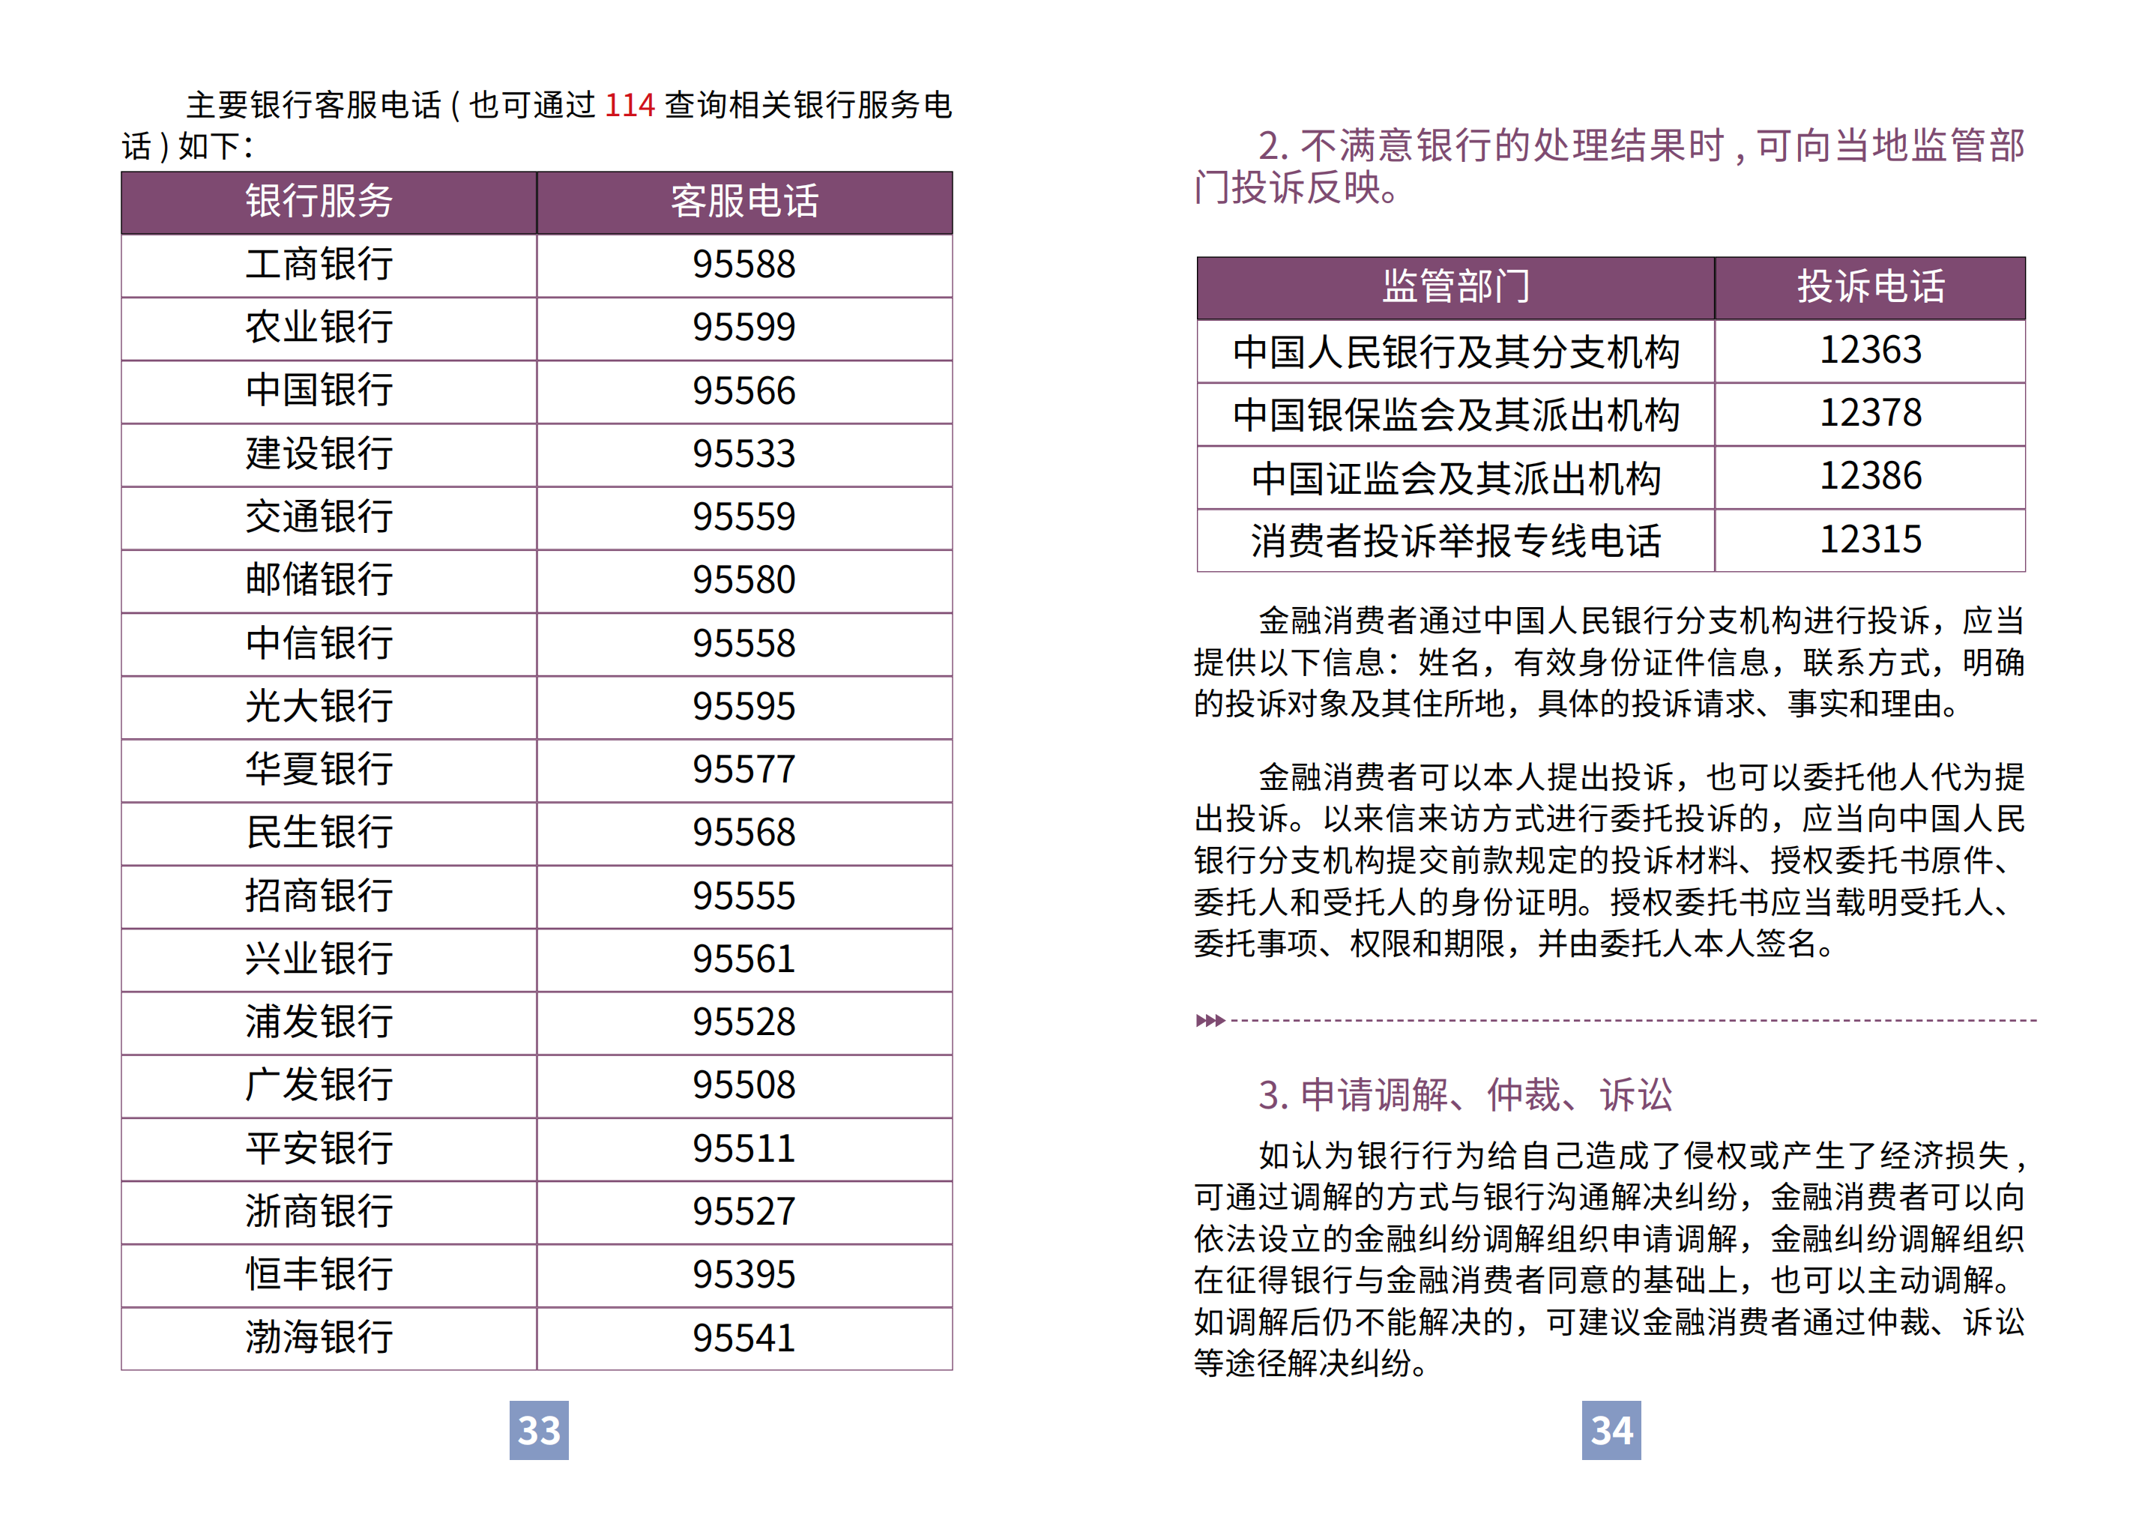Select the 招商银行 table cell
2148x1517 pixels.
coord(319,896)
